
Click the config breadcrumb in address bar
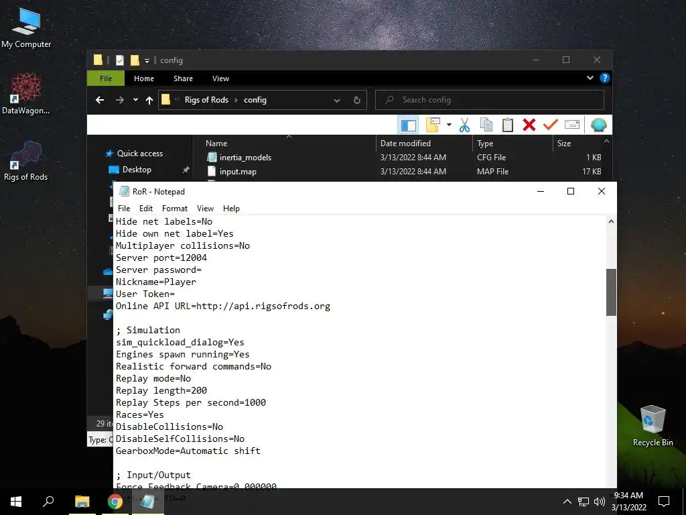[255, 100]
